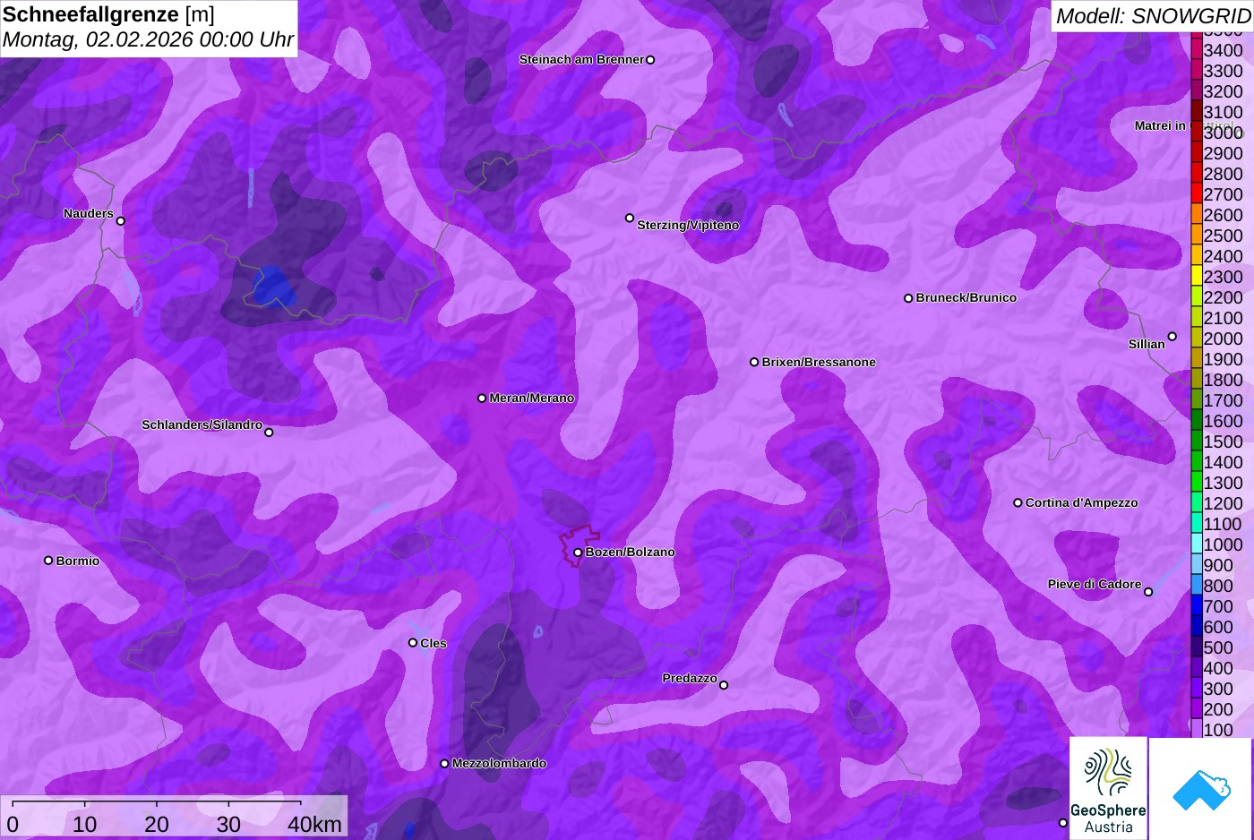Click the Mezzolombardo city marker
This screenshot has height=840, width=1254.
click(444, 764)
